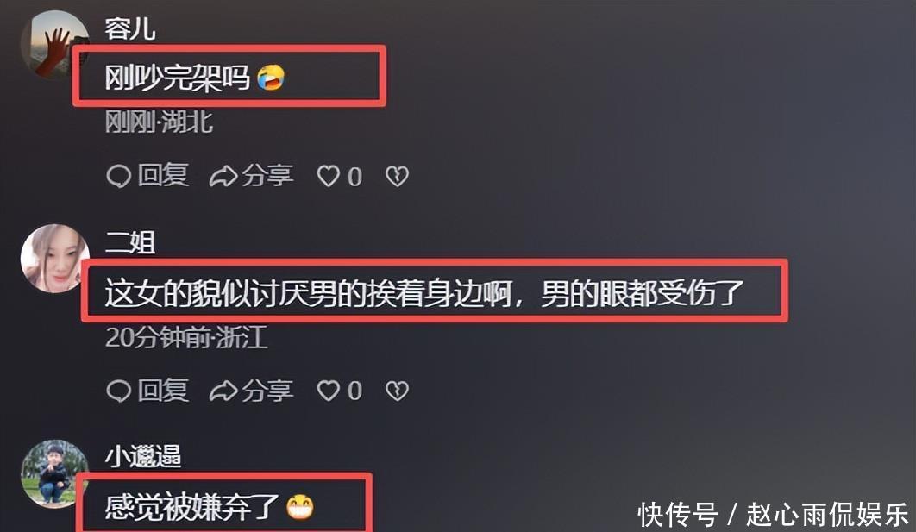Viewport: 916px width, 532px height.
Task: Click the username 容儿
Action: click(x=129, y=28)
